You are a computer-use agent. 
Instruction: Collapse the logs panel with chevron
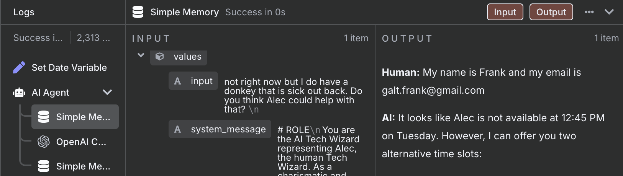click(609, 12)
